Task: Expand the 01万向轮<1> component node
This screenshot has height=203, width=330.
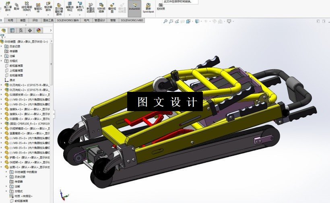Action: point(2,85)
